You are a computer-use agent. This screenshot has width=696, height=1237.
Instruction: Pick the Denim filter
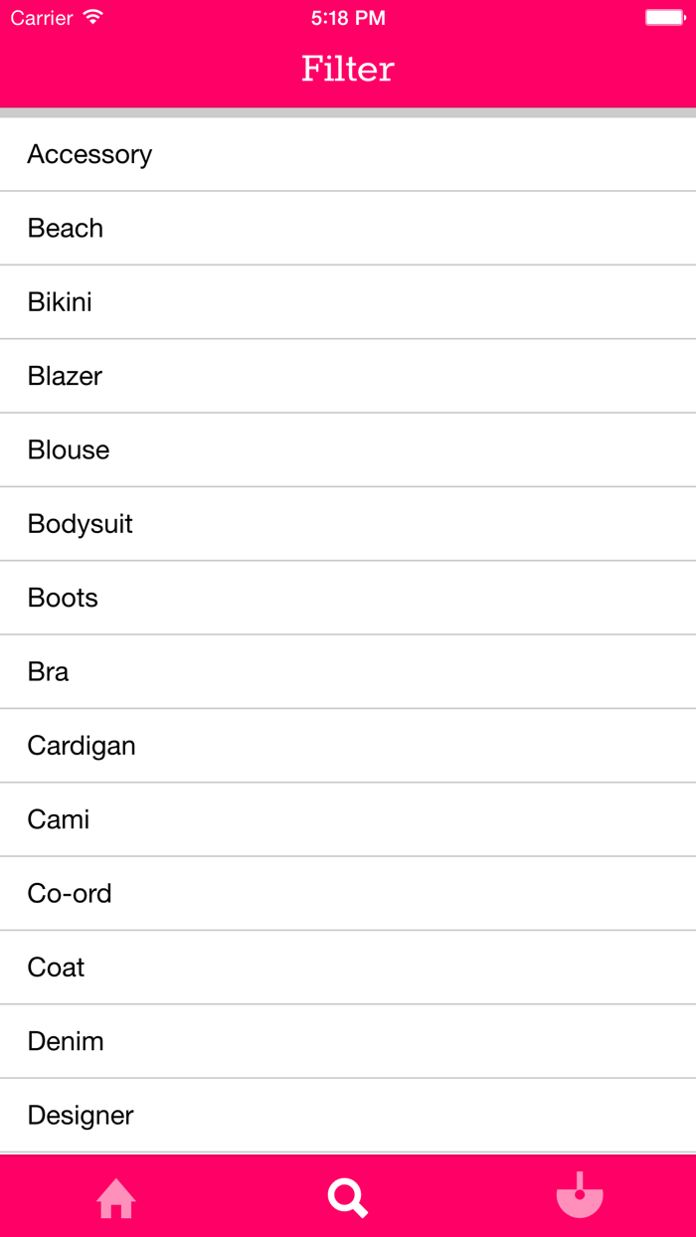(348, 1041)
